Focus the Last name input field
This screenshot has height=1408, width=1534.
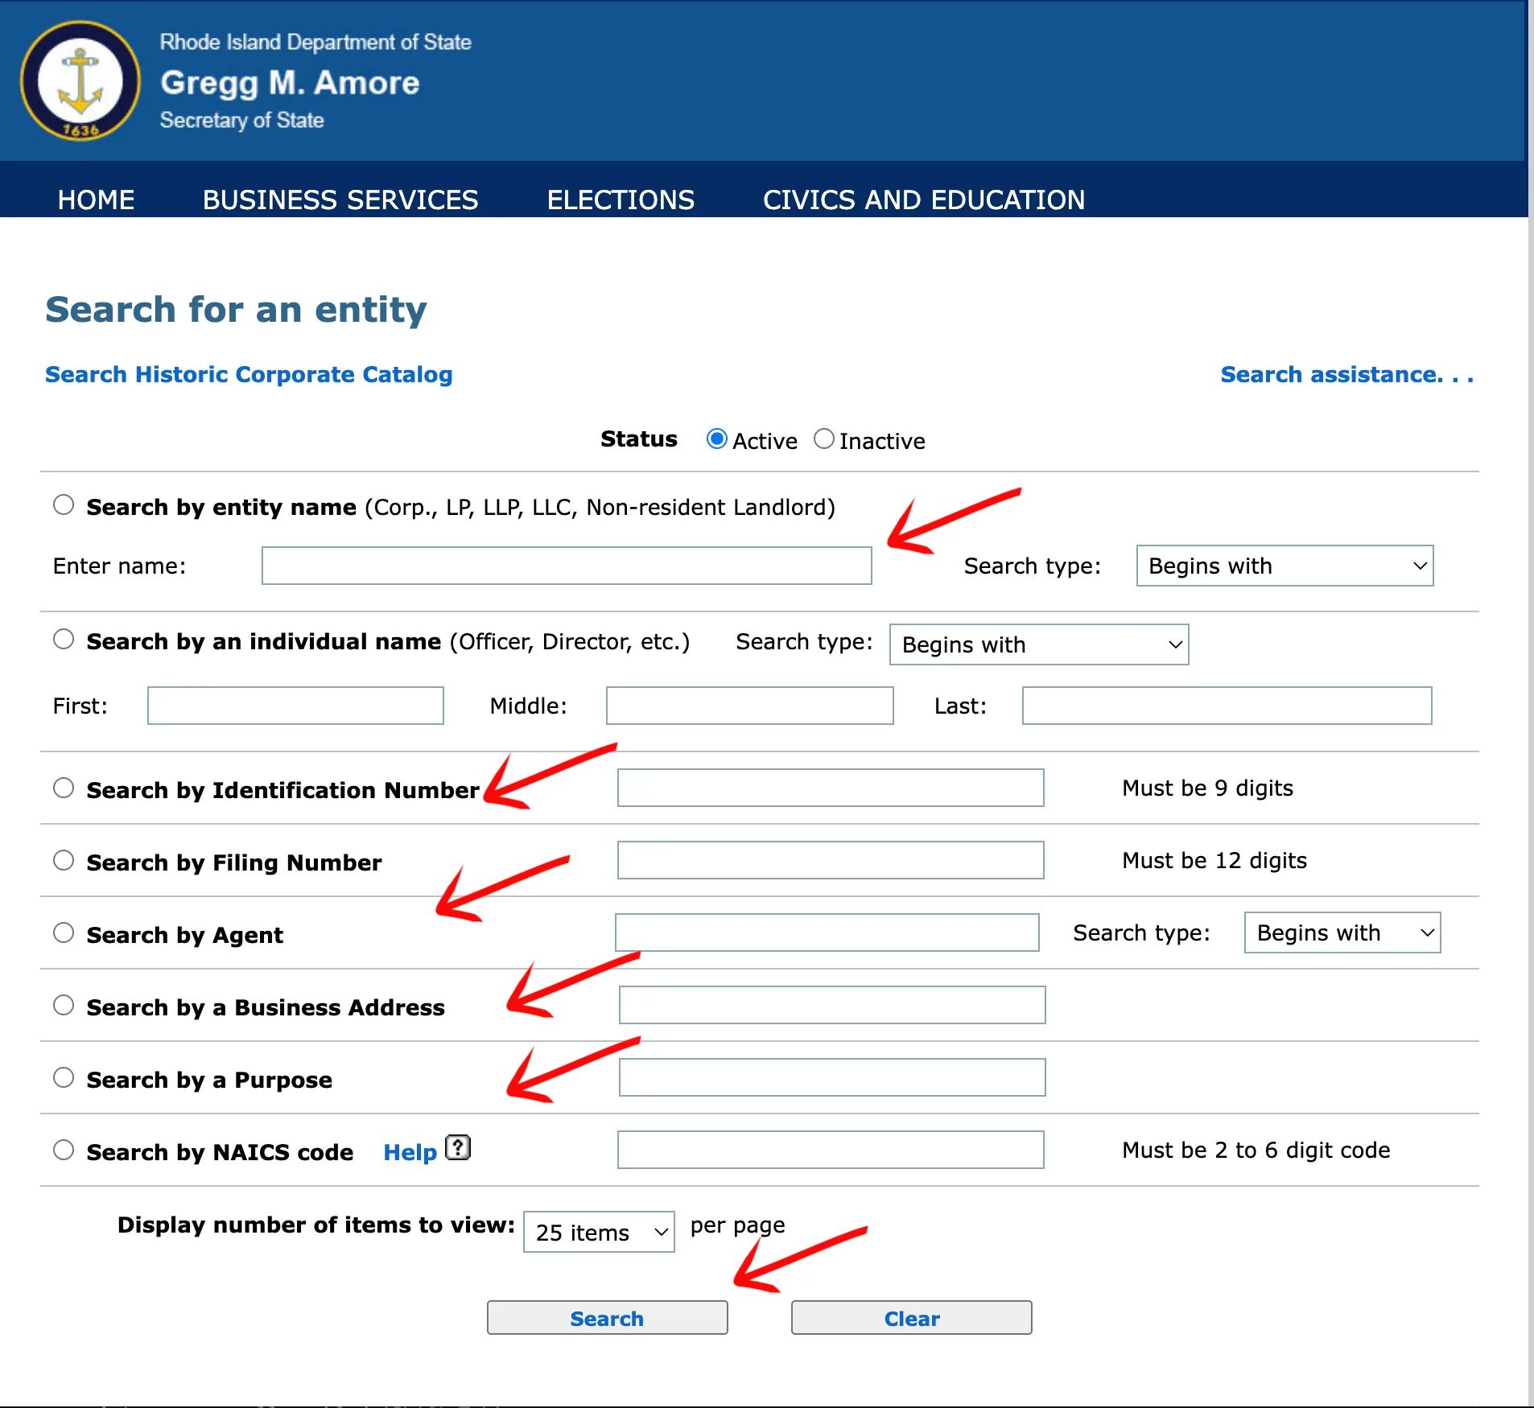point(1227,706)
